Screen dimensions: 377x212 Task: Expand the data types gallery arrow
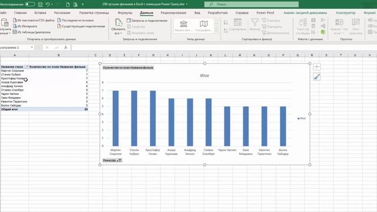coord(216,31)
